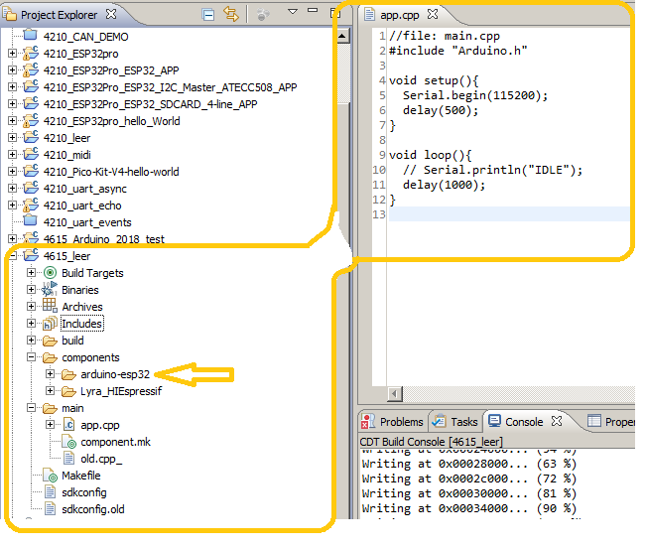Expand the 4210_ESP32pro_hello_World project
The width and height of the screenshot is (646, 548).
point(12,121)
